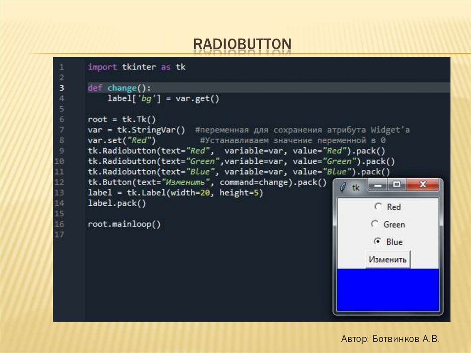Click the 'root.mainloop()' line
The width and height of the screenshot is (471, 353).
[124, 224]
